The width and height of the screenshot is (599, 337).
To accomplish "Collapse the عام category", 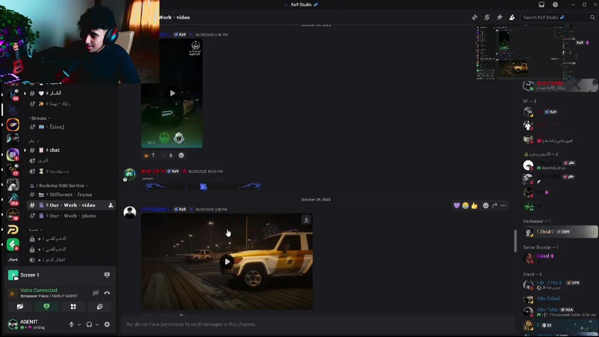I will tap(34, 141).
